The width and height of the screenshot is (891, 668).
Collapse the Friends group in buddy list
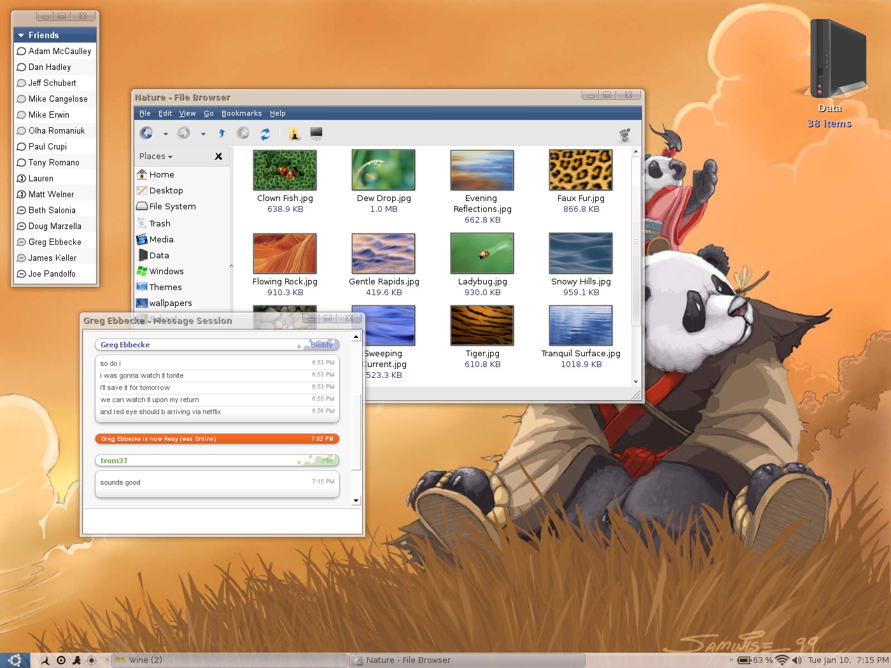21,36
